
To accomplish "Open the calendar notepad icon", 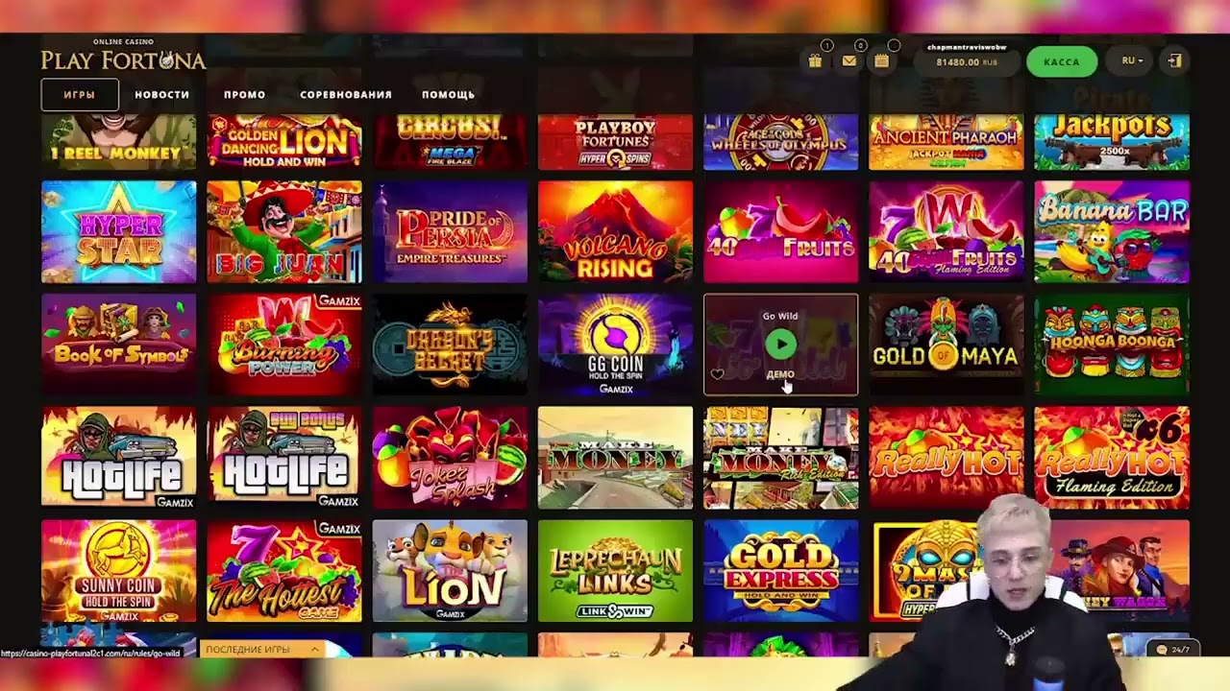I will tap(882, 61).
